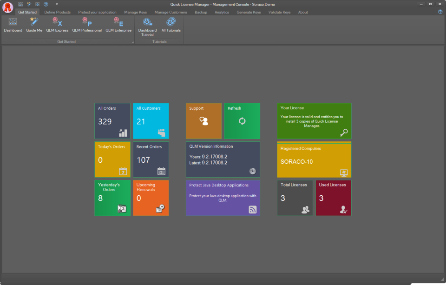Select the Get Started tab
Viewport: 446px width, 285px height.
point(27,12)
